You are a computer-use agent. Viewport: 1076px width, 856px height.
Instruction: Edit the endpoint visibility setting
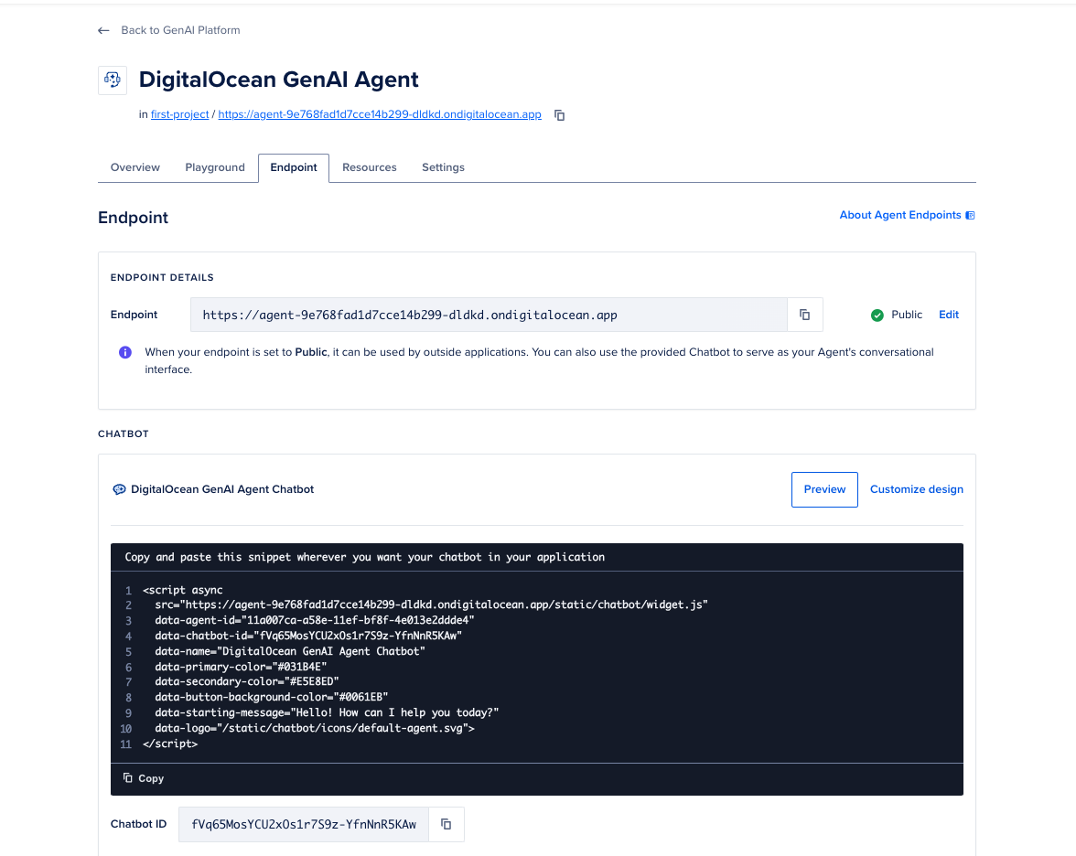point(949,315)
